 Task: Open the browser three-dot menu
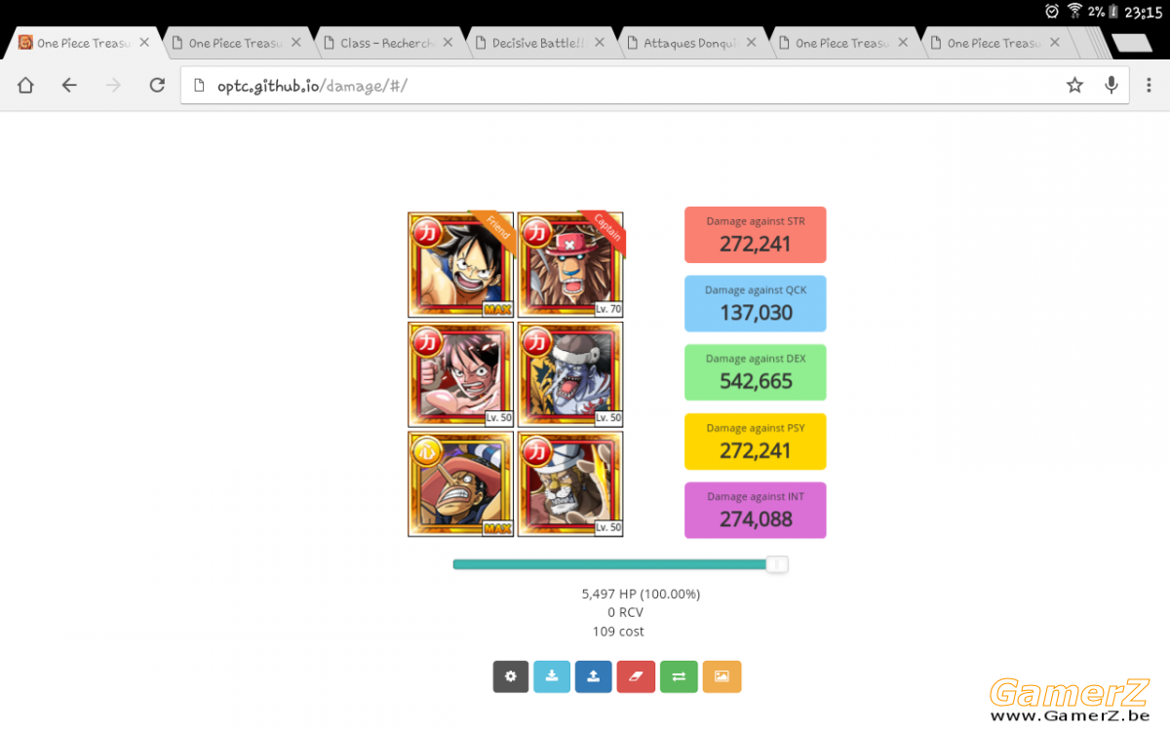1149,86
